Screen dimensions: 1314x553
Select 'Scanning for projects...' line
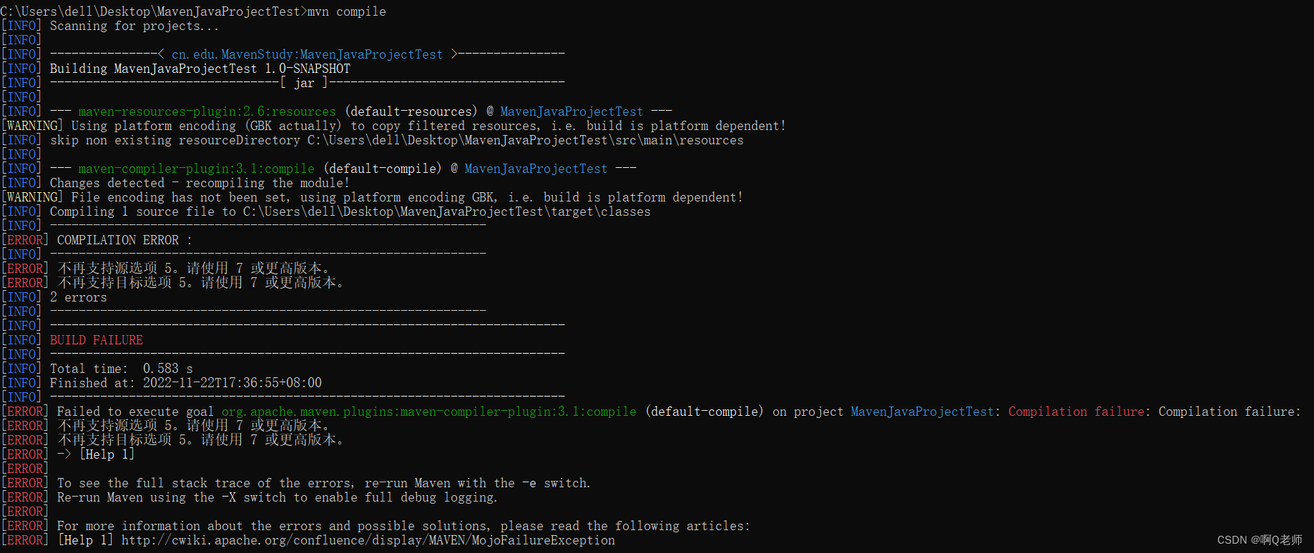pos(134,26)
